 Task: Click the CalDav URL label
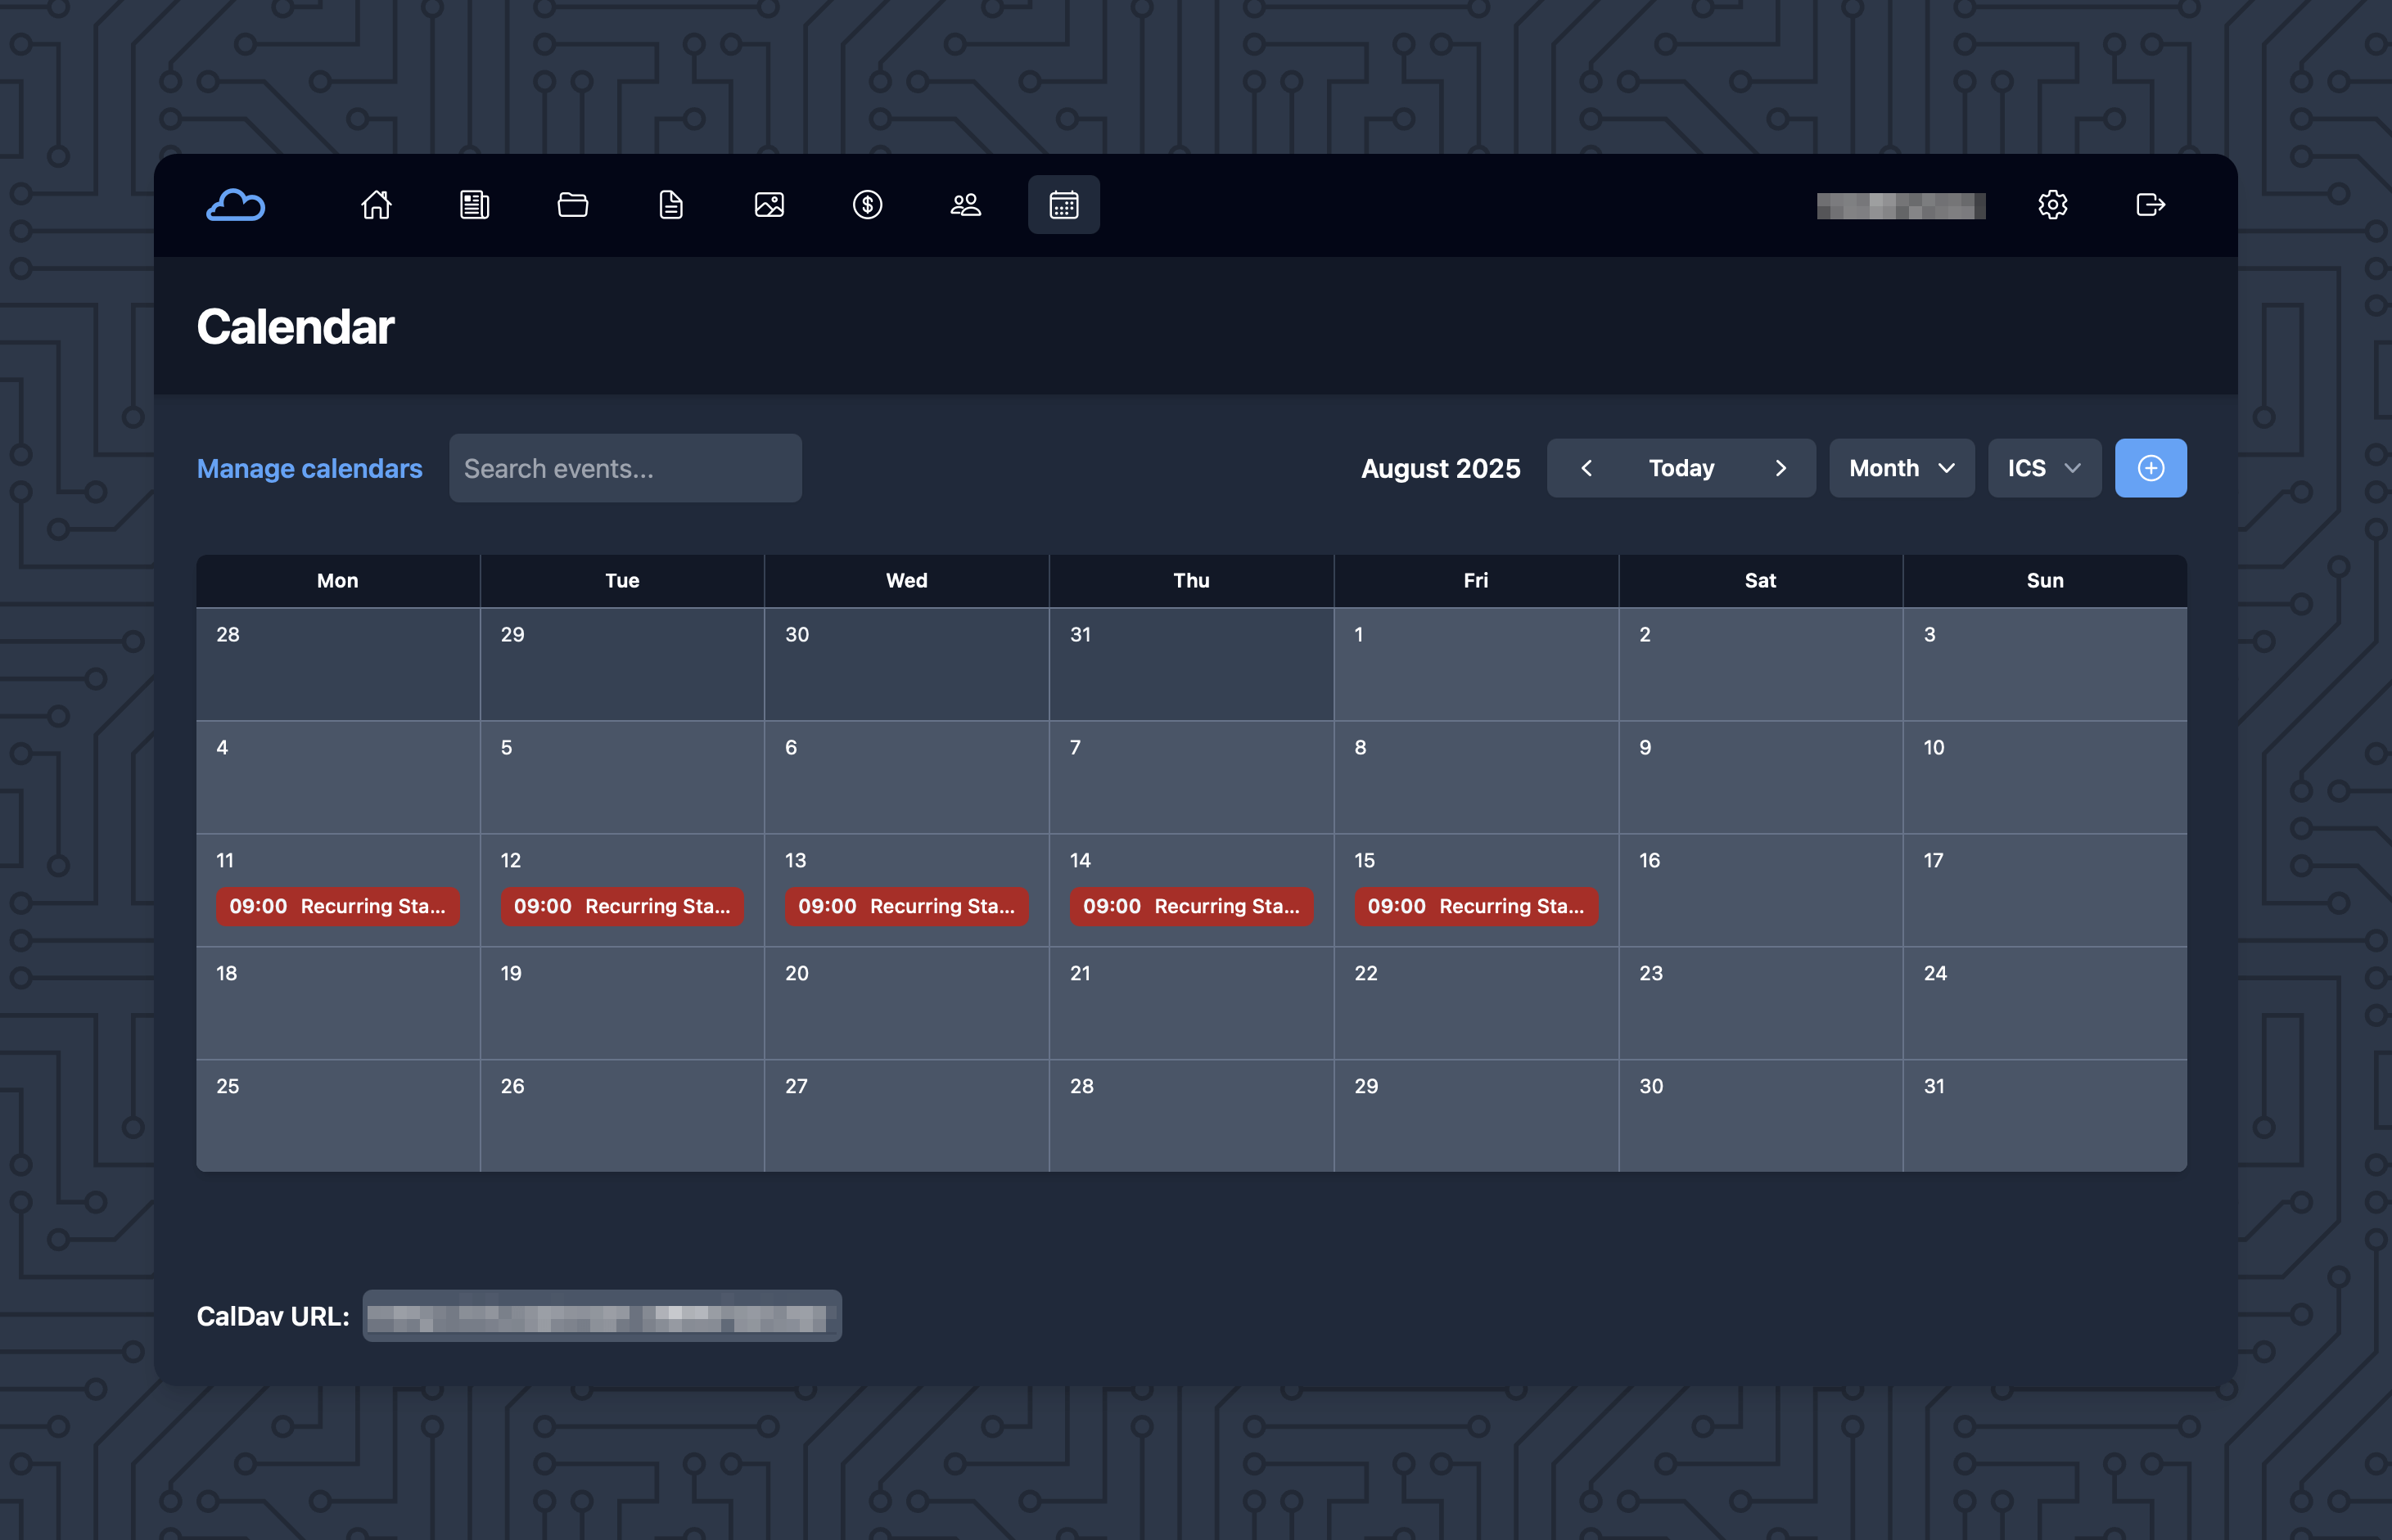click(273, 1316)
